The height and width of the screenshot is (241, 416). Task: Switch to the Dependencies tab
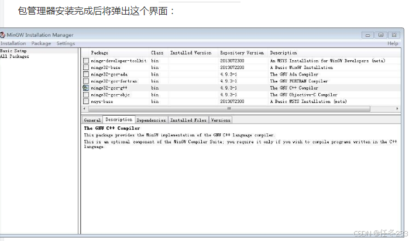[x=151, y=120]
